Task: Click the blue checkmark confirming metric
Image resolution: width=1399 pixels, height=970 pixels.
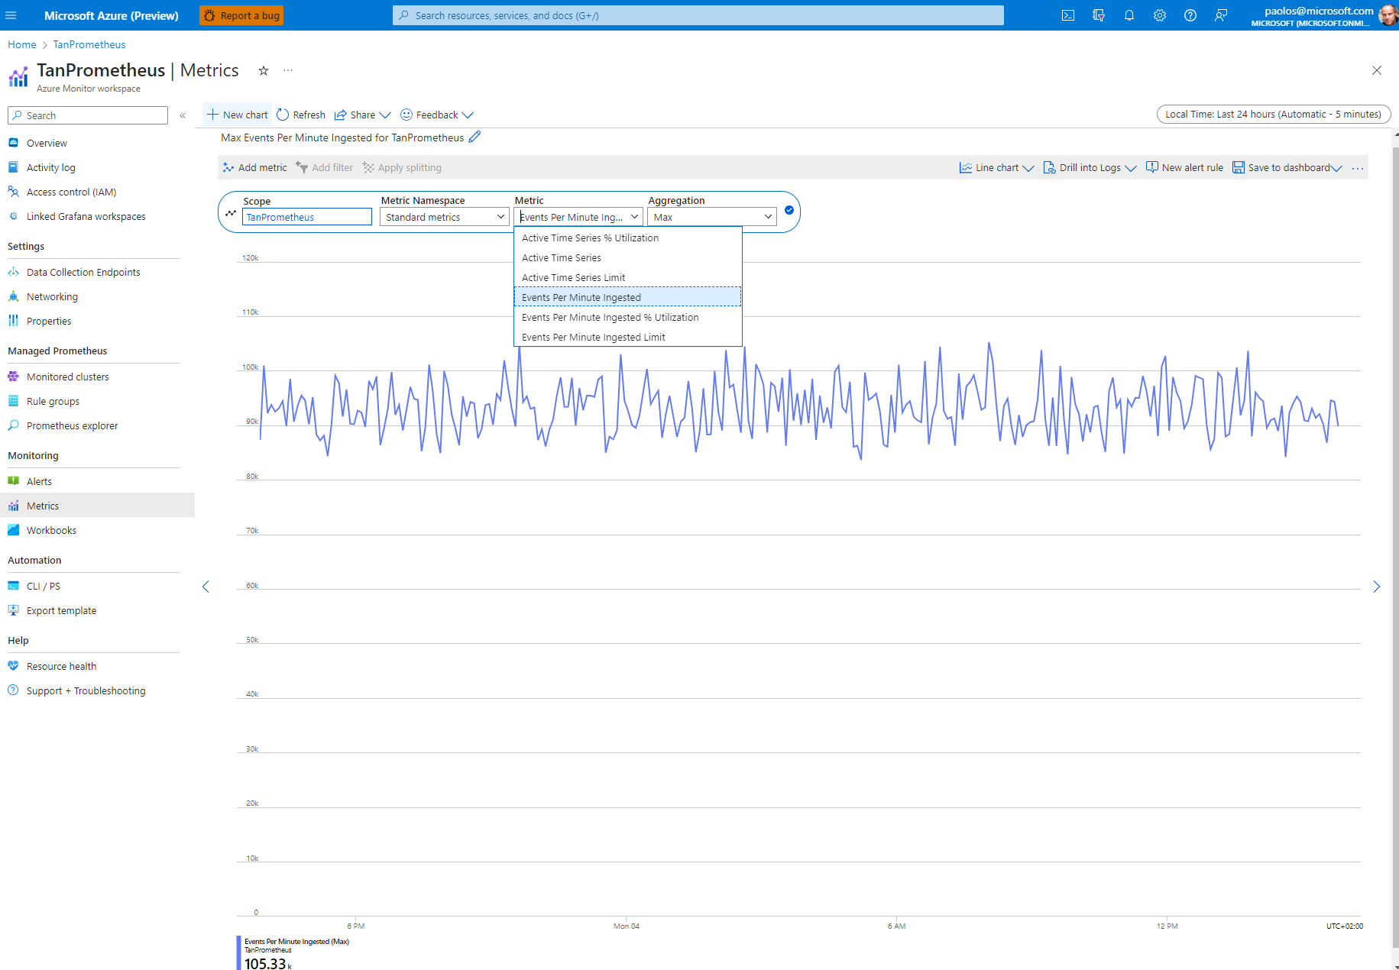Action: [x=789, y=210]
